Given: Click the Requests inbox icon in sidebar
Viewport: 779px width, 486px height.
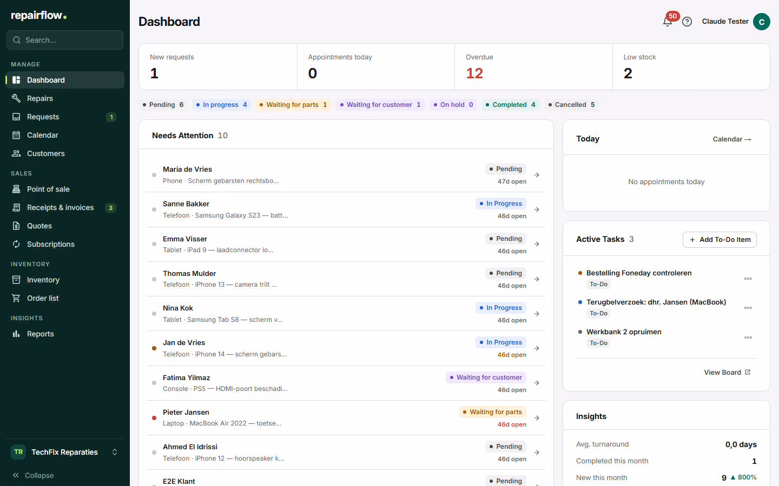Looking at the screenshot, I should tap(16, 117).
